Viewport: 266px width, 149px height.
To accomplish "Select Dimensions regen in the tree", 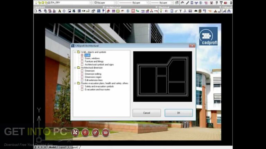I will point(93,77).
